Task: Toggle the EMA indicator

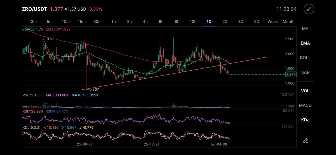Action: [x=305, y=43]
